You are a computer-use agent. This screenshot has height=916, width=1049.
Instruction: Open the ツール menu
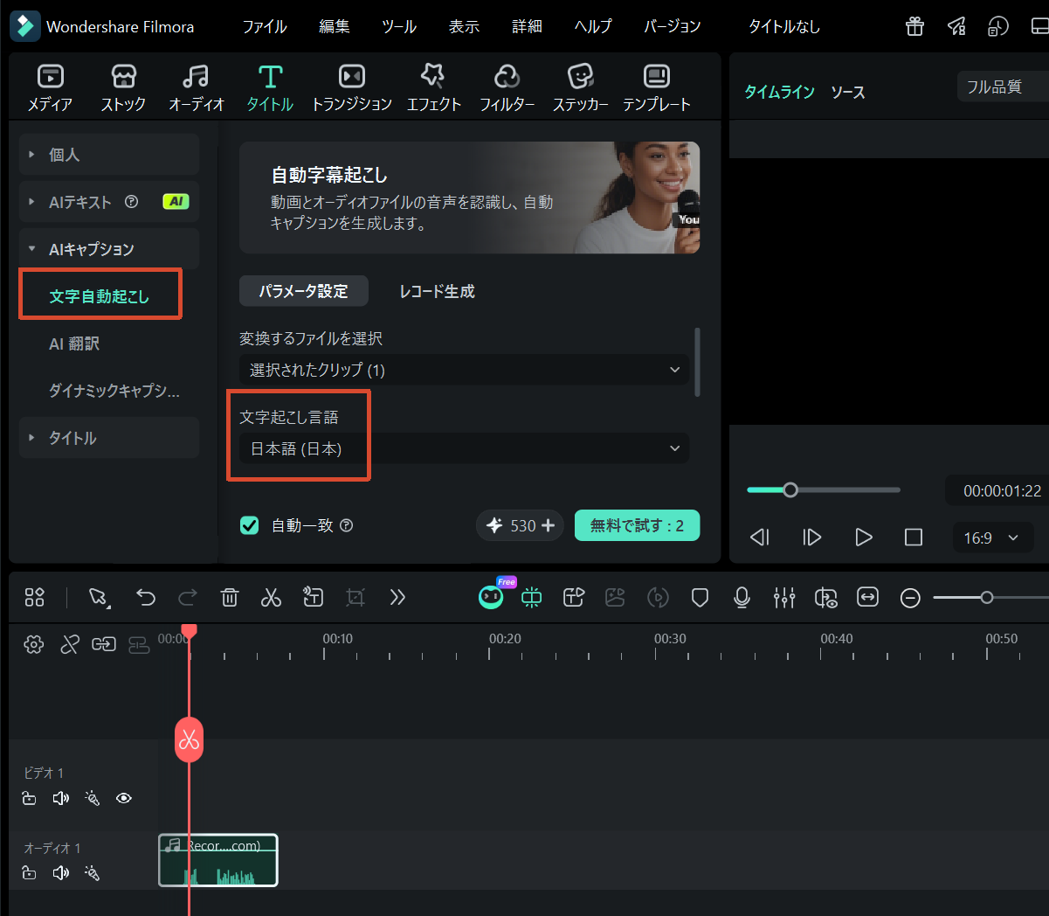click(x=399, y=26)
